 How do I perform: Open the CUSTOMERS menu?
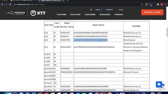click(90, 15)
